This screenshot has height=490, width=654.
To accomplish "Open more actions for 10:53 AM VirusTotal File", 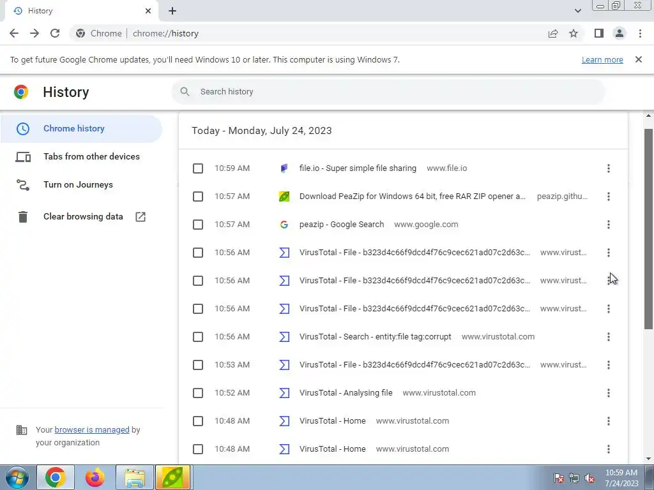I will tap(608, 365).
